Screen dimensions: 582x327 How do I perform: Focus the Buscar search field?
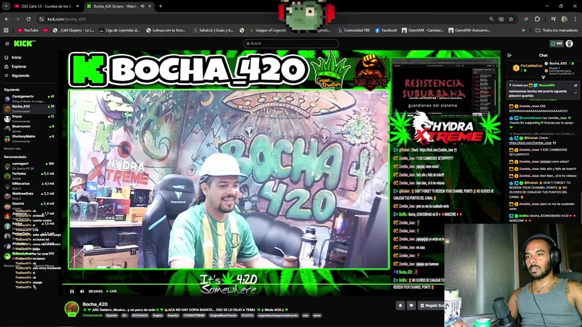(x=291, y=43)
